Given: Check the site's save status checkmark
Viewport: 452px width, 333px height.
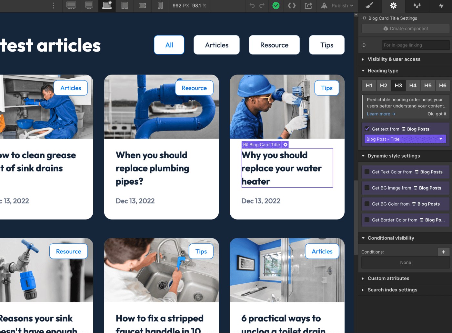Looking at the screenshot, I should coord(276,6).
